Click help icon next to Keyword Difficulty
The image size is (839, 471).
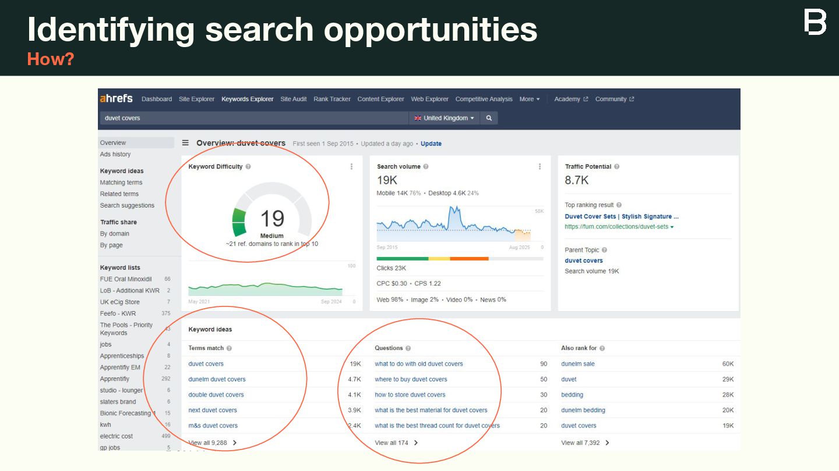tap(248, 167)
